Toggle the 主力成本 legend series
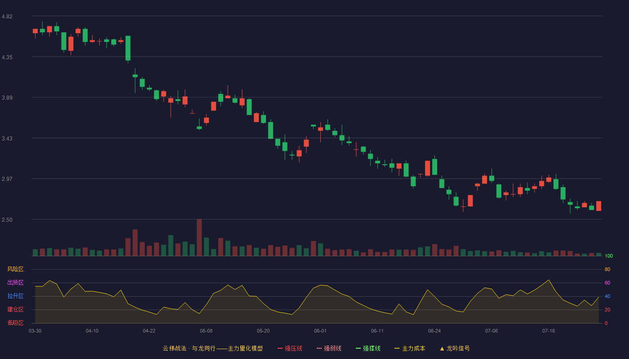The width and height of the screenshot is (629, 359). (x=410, y=348)
